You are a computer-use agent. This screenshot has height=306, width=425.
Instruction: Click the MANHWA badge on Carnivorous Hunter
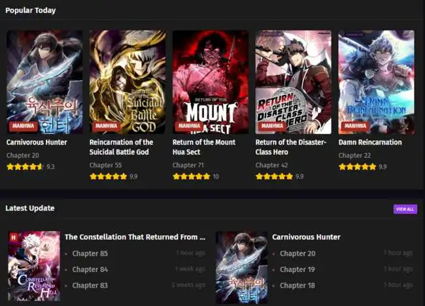pos(24,126)
